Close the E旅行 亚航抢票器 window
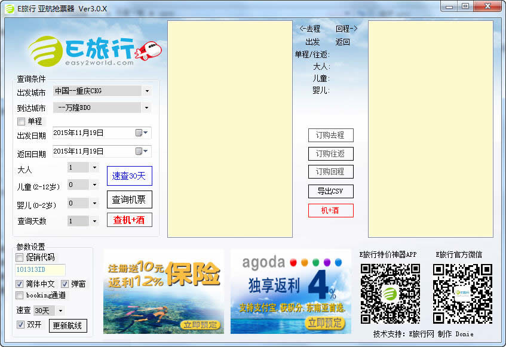Image resolution: width=506 pixels, height=347 pixels. point(488,6)
